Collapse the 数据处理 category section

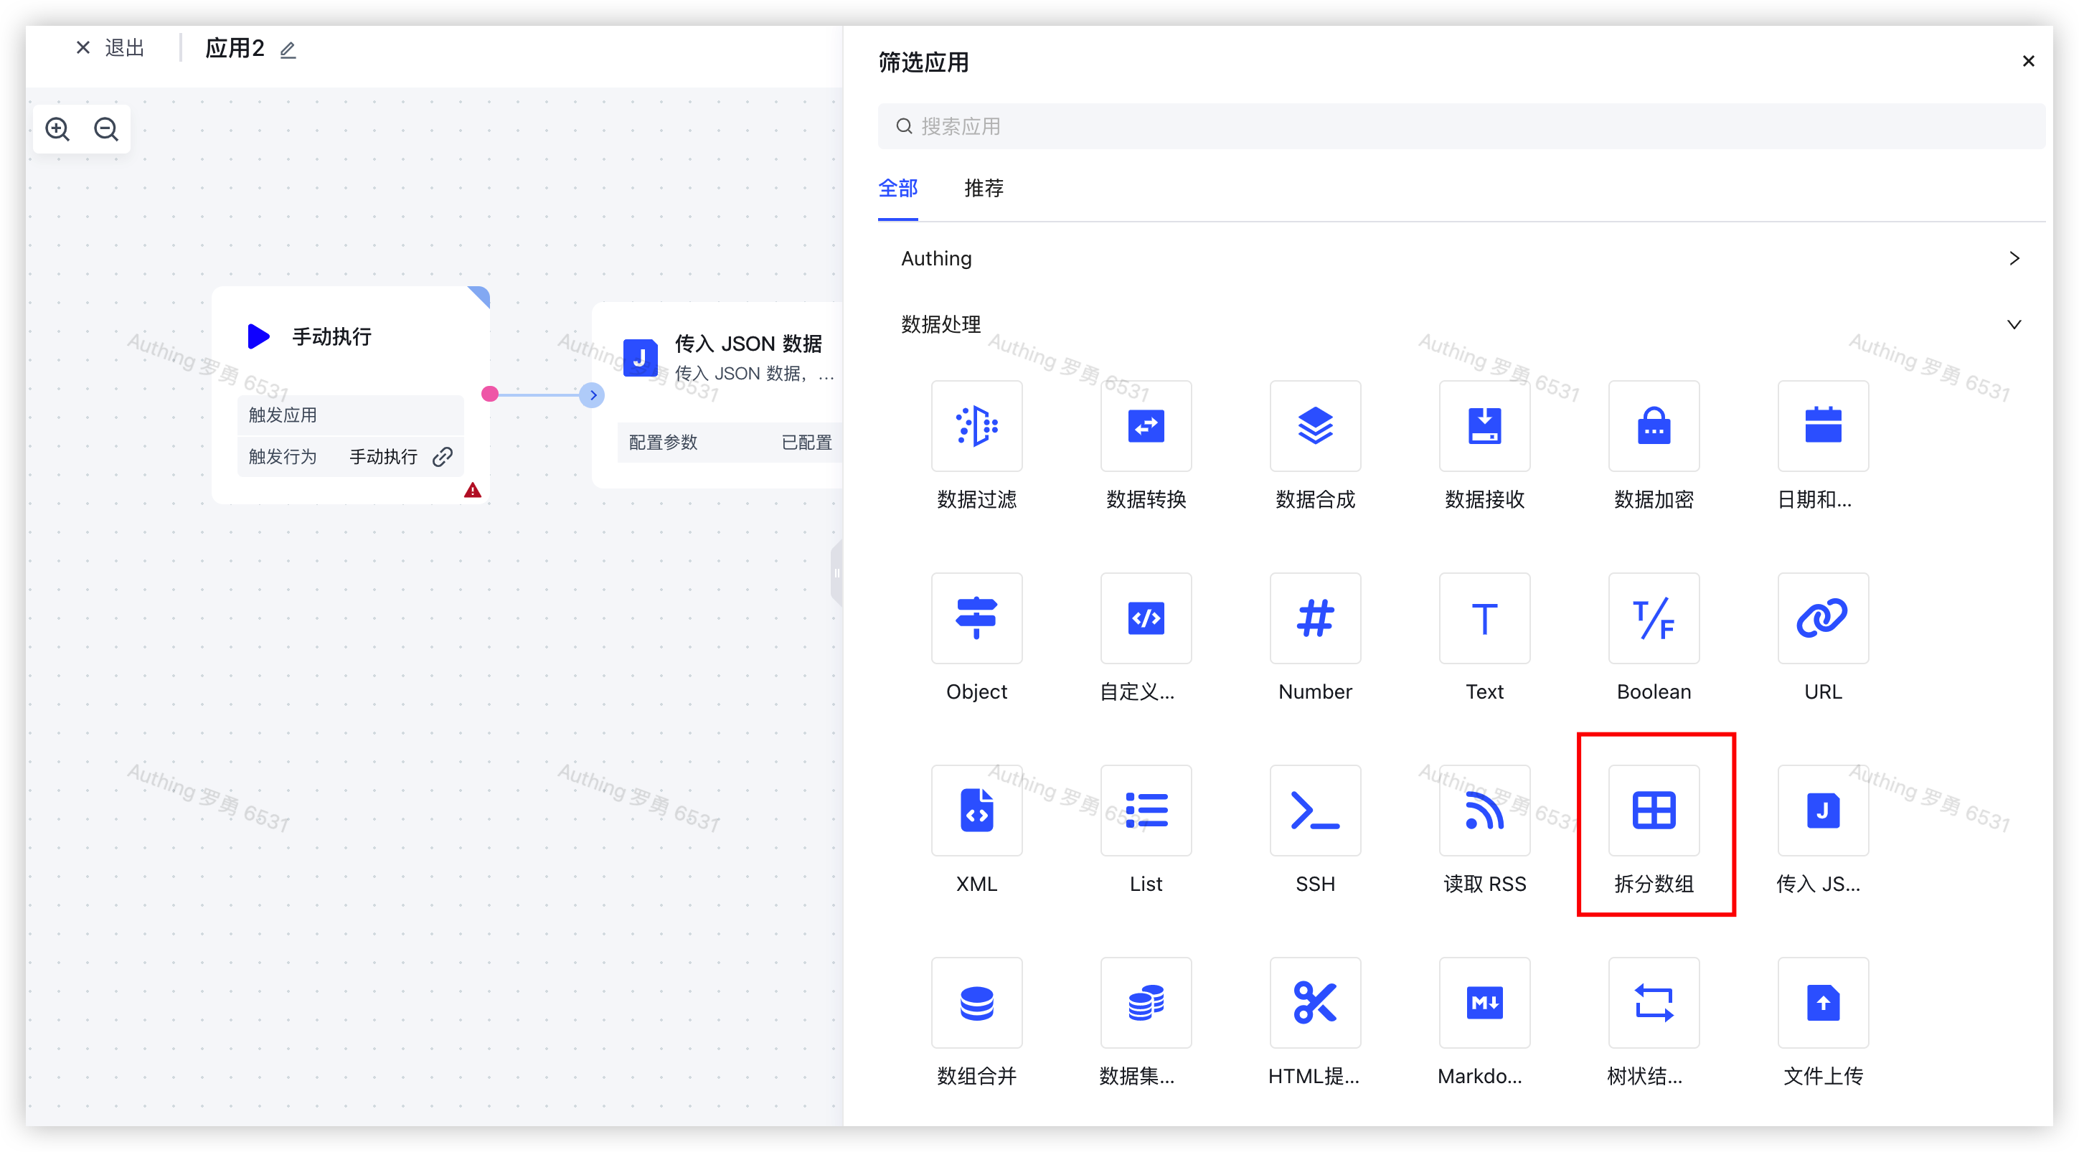2013,324
